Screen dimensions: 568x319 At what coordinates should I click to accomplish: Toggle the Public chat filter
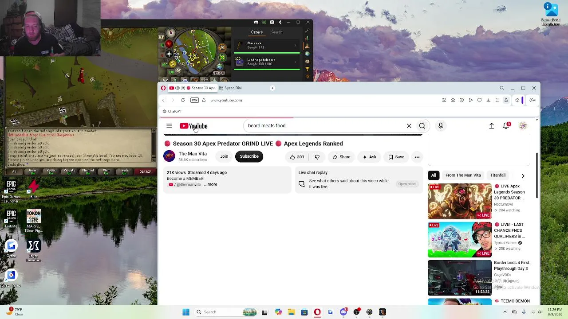(51, 171)
